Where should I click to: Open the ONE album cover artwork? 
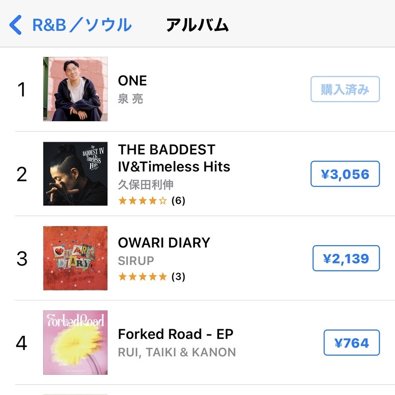pos(75,89)
